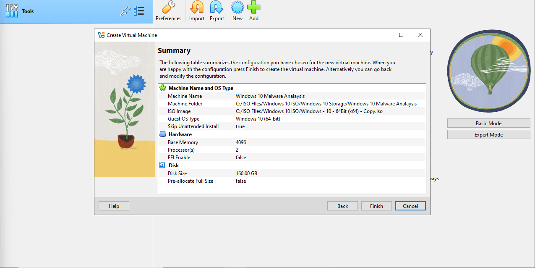Viewport: 535px width, 268px height.
Task: Click the pin icon beside Tools
Action: pyautogui.click(x=125, y=11)
